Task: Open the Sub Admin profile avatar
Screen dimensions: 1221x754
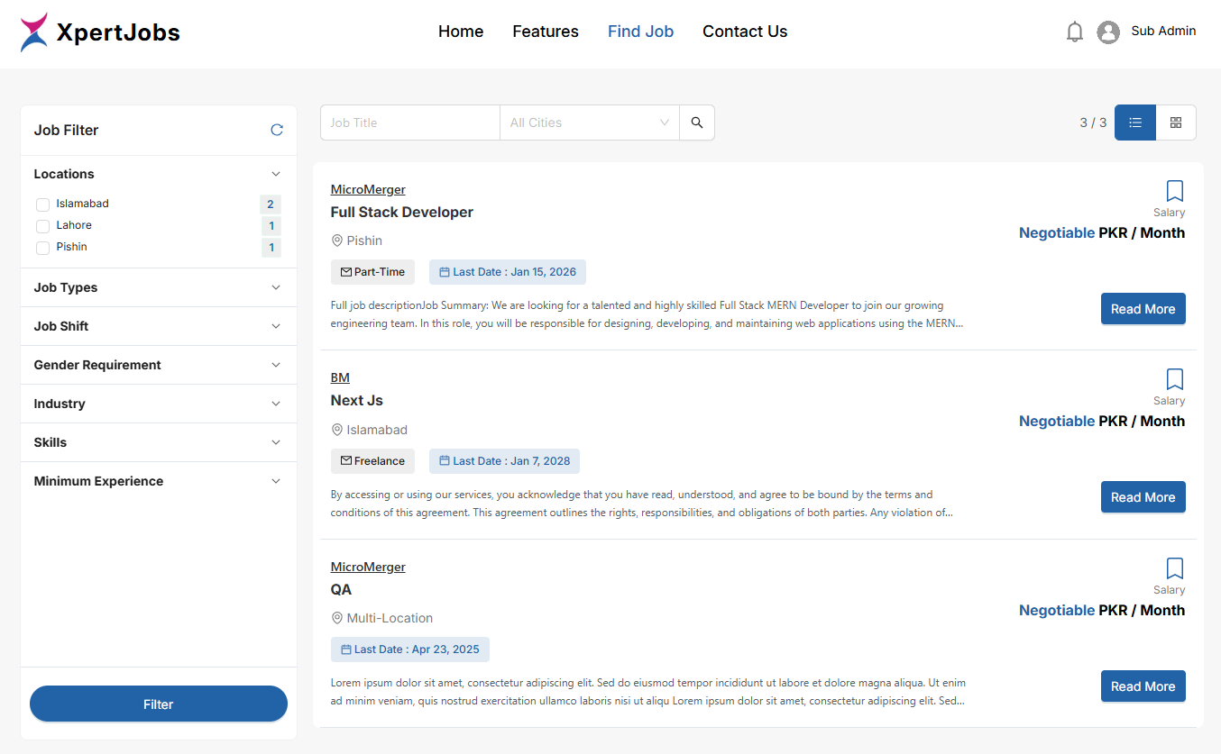Action: coord(1107,32)
